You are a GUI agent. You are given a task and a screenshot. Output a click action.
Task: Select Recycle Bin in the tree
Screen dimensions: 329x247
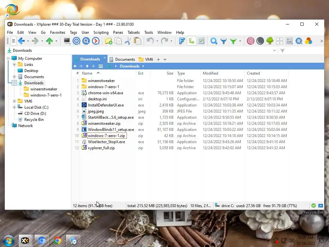tap(34, 120)
